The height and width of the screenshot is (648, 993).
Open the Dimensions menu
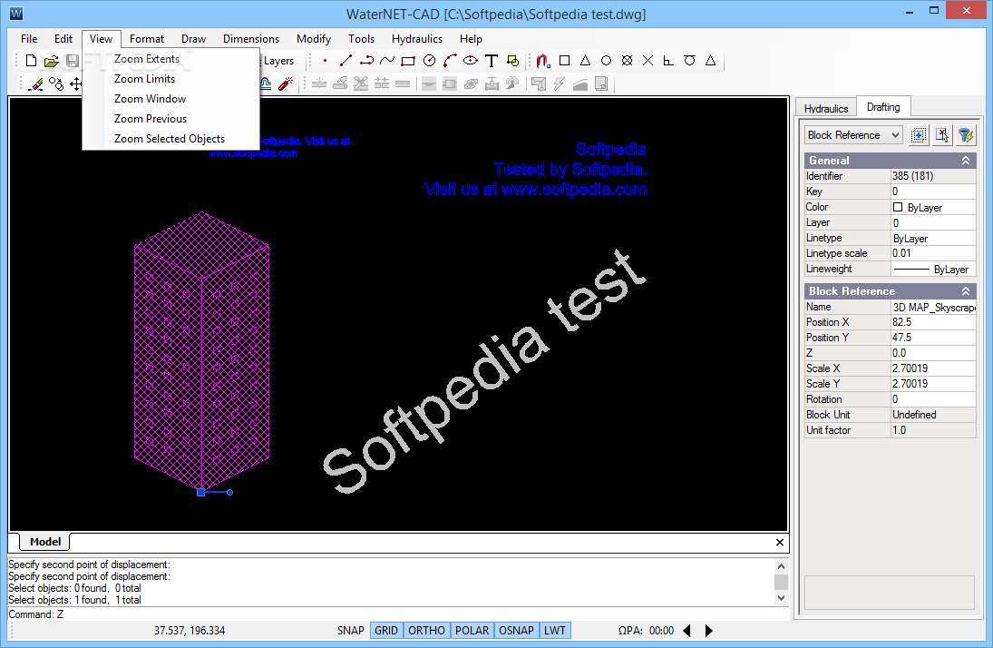coord(251,39)
